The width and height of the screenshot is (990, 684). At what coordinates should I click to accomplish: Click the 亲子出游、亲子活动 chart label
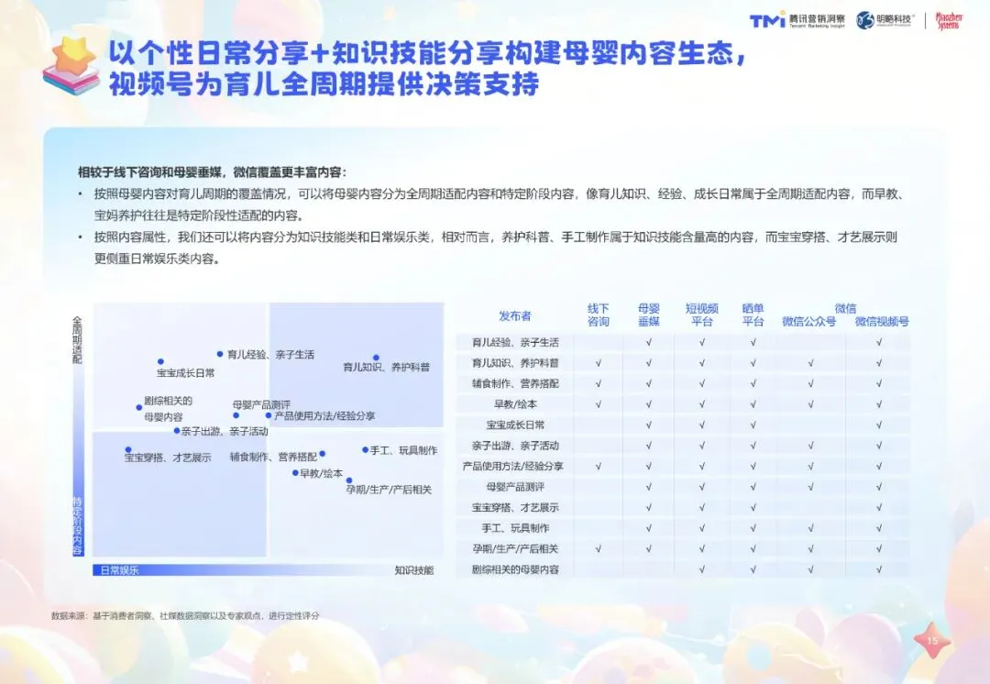pyautogui.click(x=225, y=431)
